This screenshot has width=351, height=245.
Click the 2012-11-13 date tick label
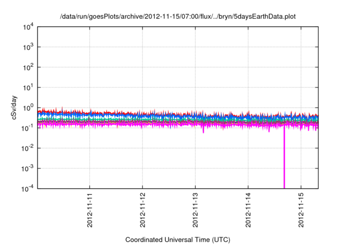point(195,210)
